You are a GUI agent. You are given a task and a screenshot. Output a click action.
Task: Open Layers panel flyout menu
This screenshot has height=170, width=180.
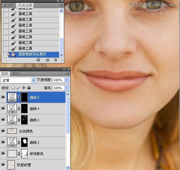click(67, 74)
